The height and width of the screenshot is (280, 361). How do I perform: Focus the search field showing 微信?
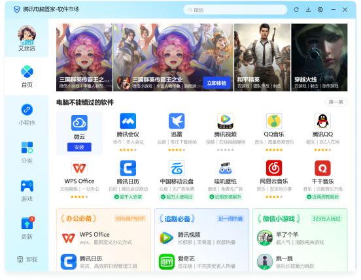point(235,10)
